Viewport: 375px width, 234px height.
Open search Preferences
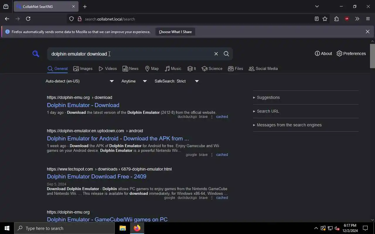click(x=351, y=54)
